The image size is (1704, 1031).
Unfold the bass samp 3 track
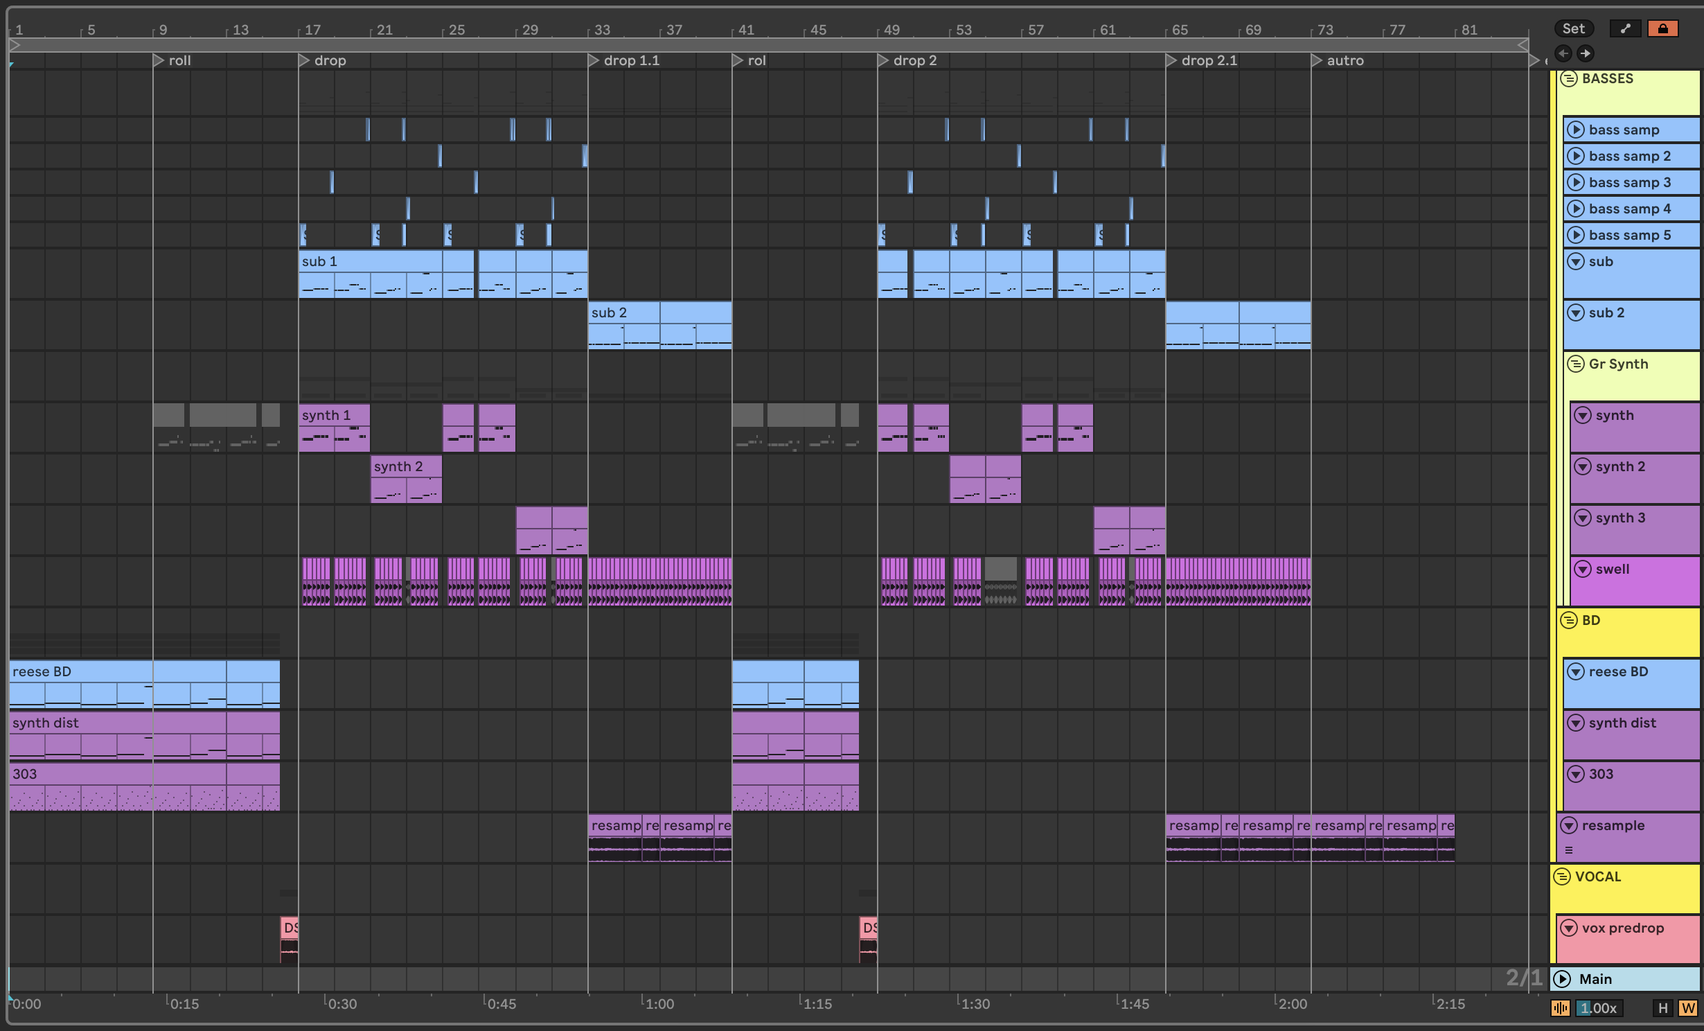tap(1576, 182)
